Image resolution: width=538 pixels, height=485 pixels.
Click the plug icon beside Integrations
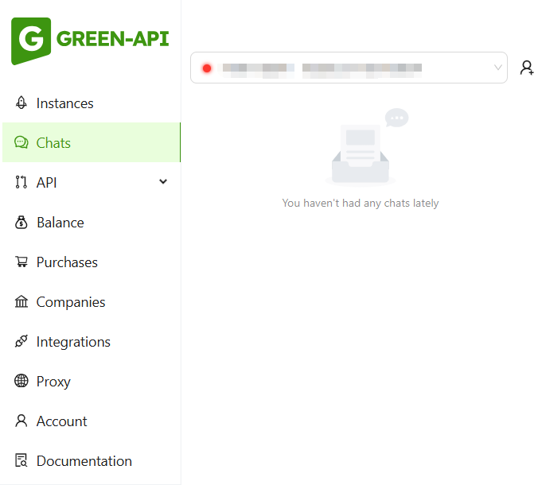click(x=21, y=342)
